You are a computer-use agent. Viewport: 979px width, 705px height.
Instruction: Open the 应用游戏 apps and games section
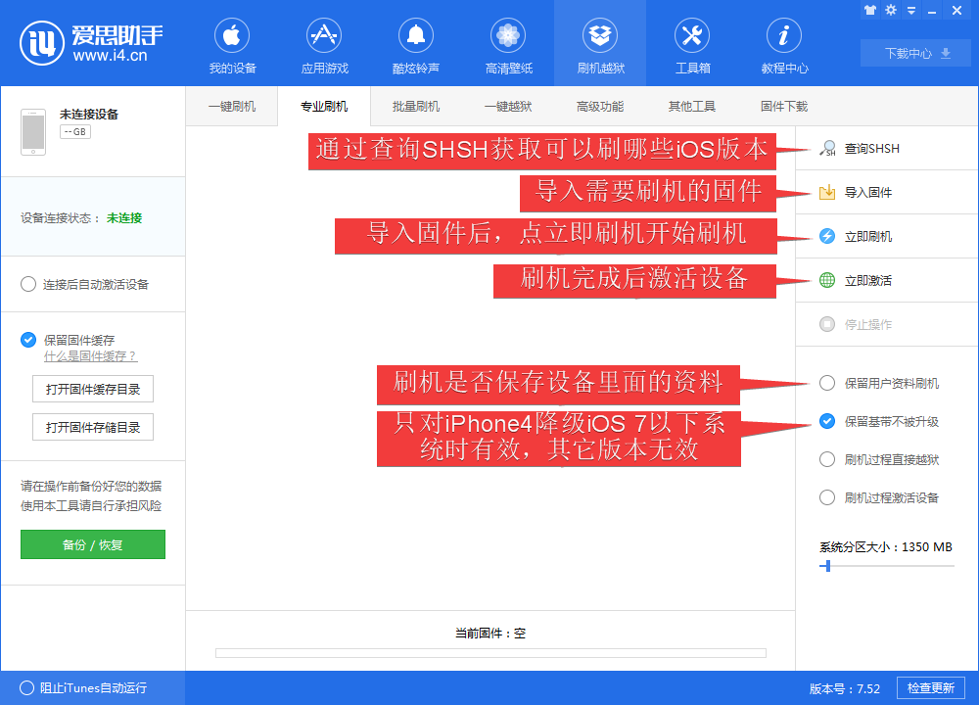pos(324,46)
